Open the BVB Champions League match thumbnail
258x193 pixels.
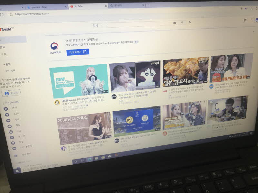point(136,122)
